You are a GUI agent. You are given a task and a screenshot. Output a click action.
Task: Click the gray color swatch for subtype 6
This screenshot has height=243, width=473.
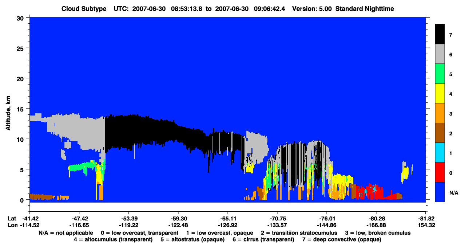pyautogui.click(x=440, y=54)
